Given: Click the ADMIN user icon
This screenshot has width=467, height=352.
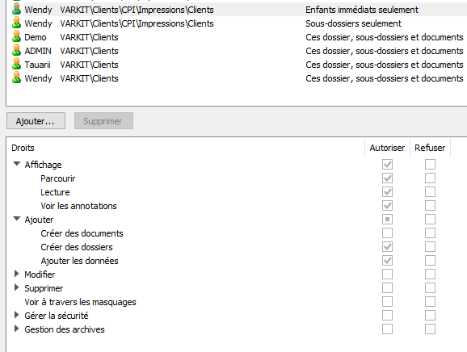Looking at the screenshot, I should (16, 51).
